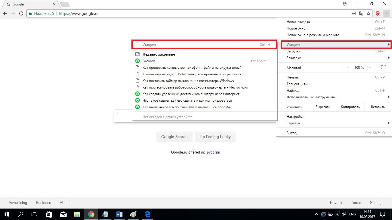Screen dimensions: 392x220
Task: Click the русский language link
Action: pyautogui.click(x=213, y=152)
